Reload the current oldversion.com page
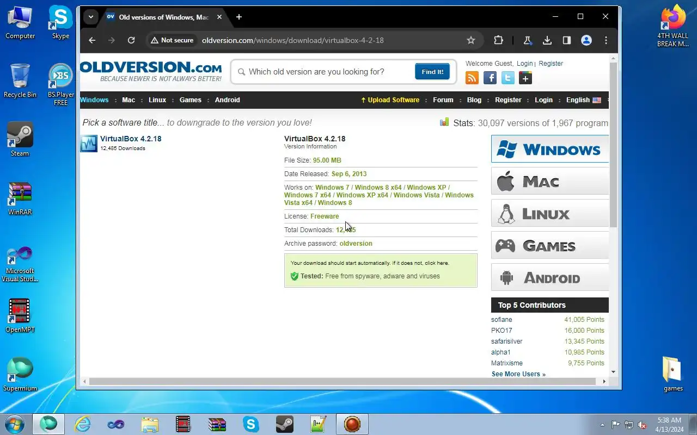The width and height of the screenshot is (697, 435). point(131,40)
